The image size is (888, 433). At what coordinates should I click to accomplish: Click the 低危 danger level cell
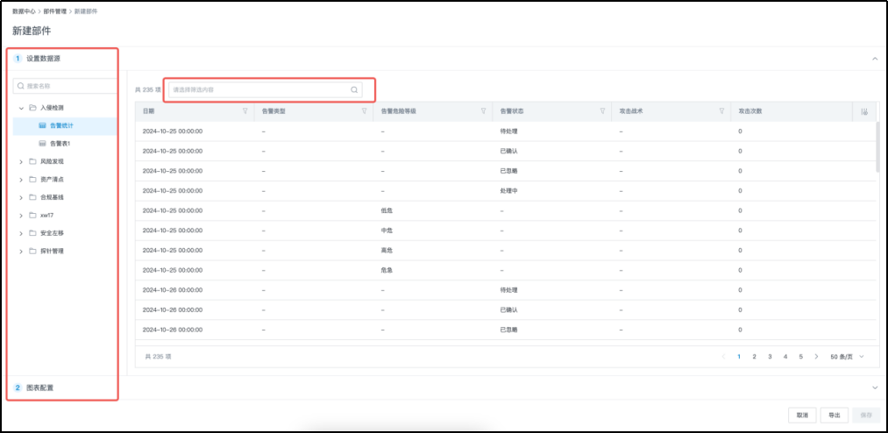(x=387, y=210)
